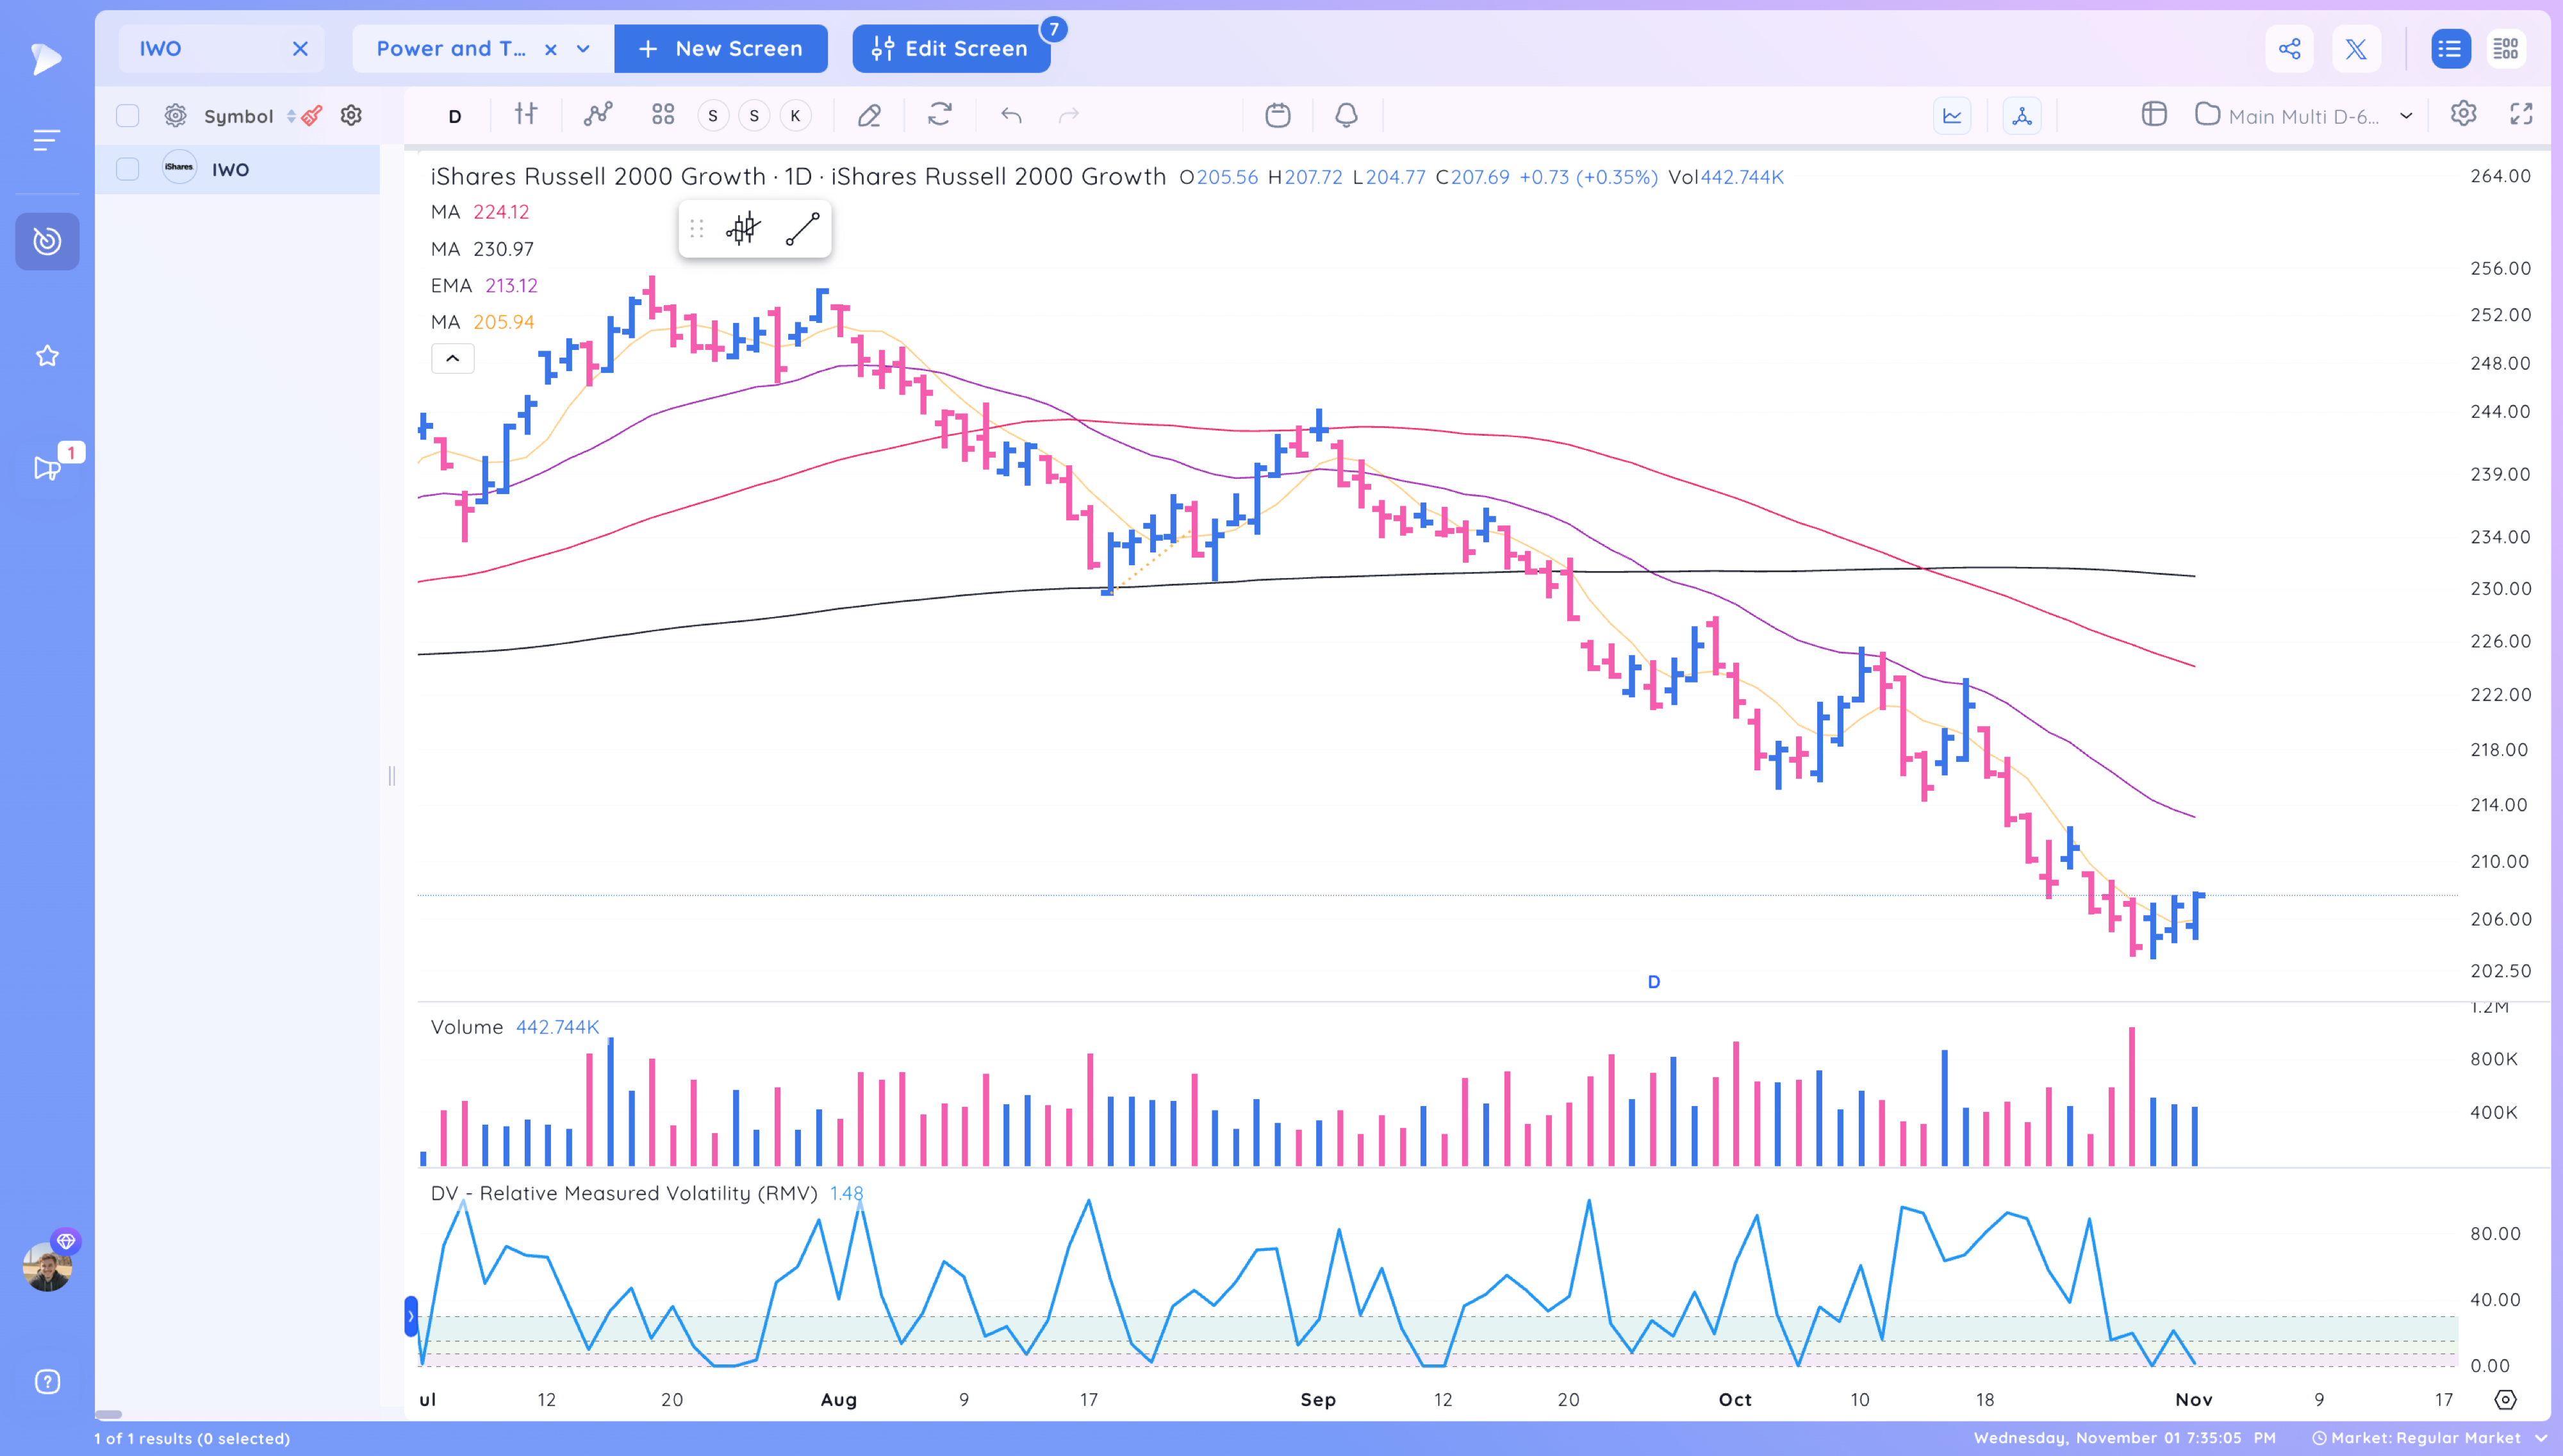Open the sidebar menu lines icon
This screenshot has height=1456, width=2563.
click(46, 140)
